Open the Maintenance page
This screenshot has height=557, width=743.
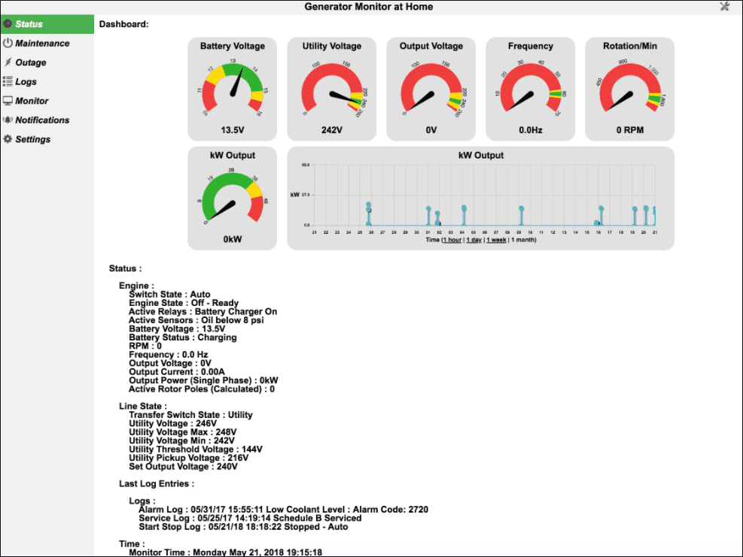[x=47, y=43]
